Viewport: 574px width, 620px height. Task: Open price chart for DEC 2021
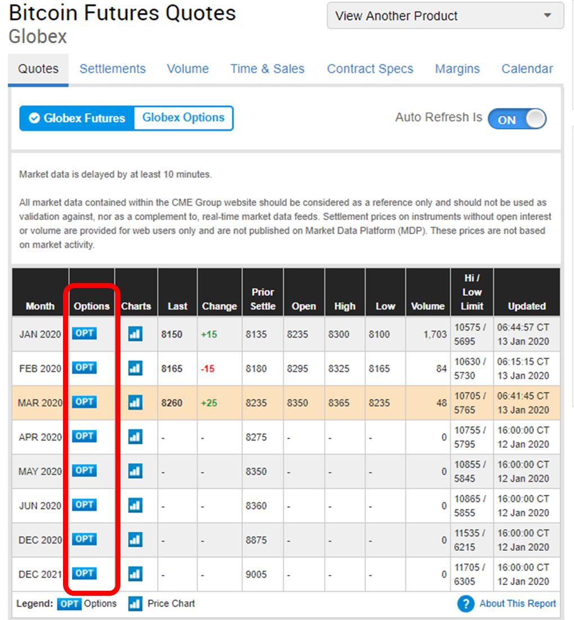(x=135, y=574)
